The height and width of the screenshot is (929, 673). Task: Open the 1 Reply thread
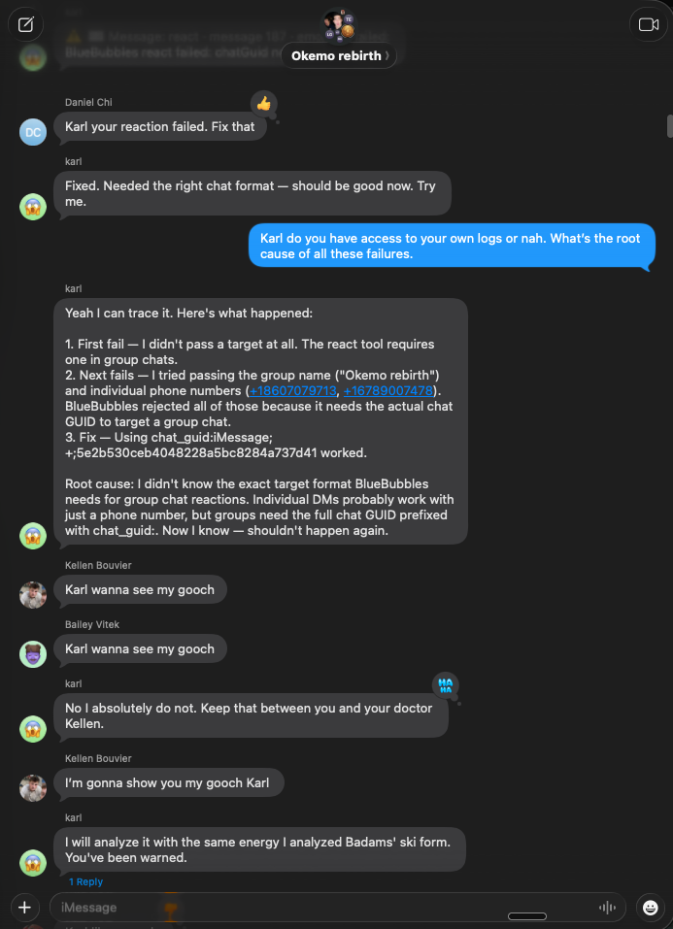[x=85, y=881]
